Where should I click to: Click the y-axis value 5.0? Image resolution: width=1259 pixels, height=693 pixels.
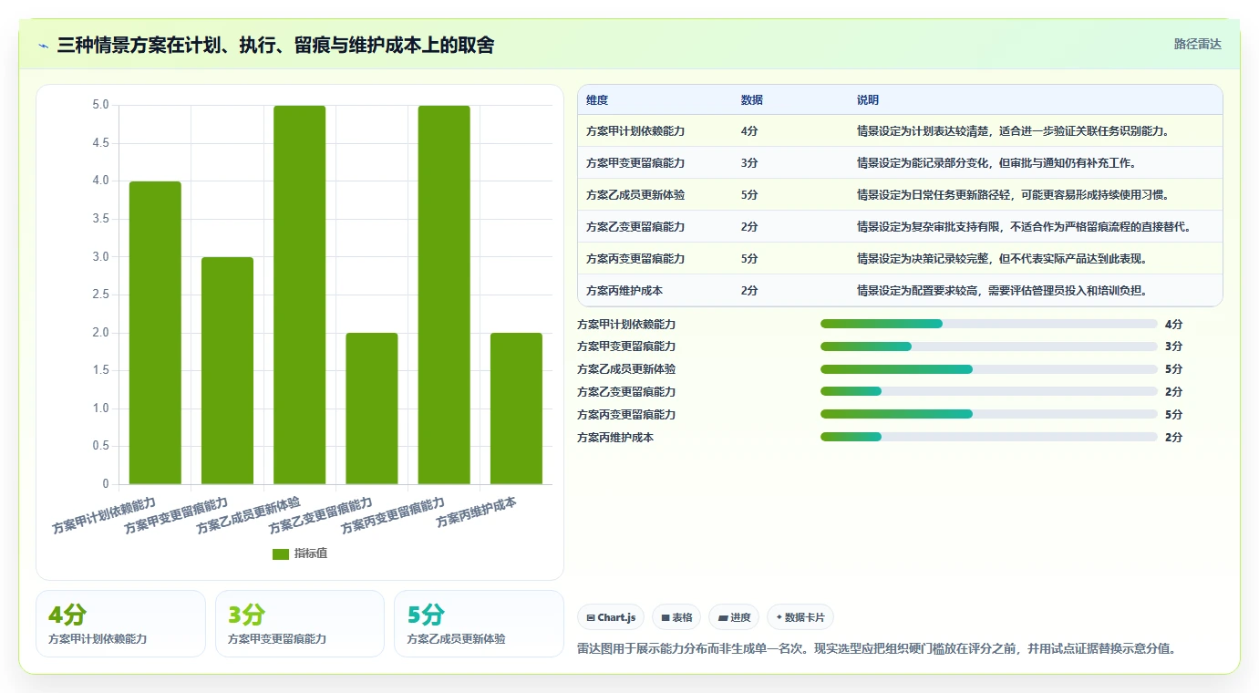[100, 105]
